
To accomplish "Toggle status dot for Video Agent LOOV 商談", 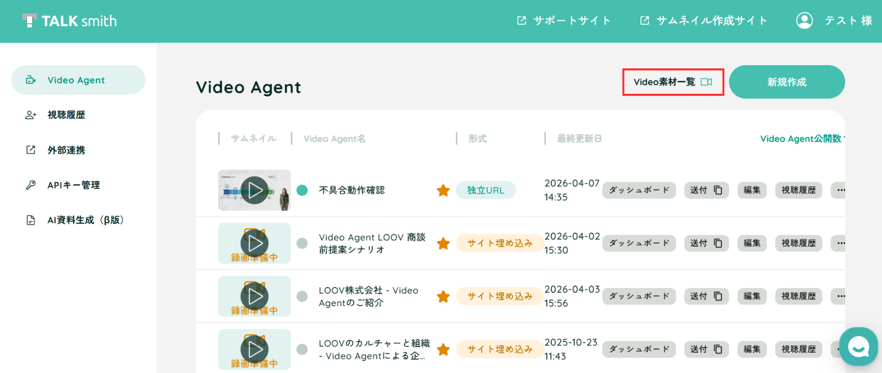I will (x=302, y=243).
